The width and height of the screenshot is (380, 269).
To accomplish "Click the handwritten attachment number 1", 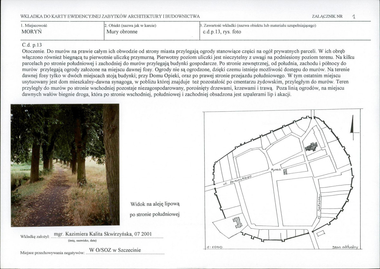I will (x=353, y=16).
